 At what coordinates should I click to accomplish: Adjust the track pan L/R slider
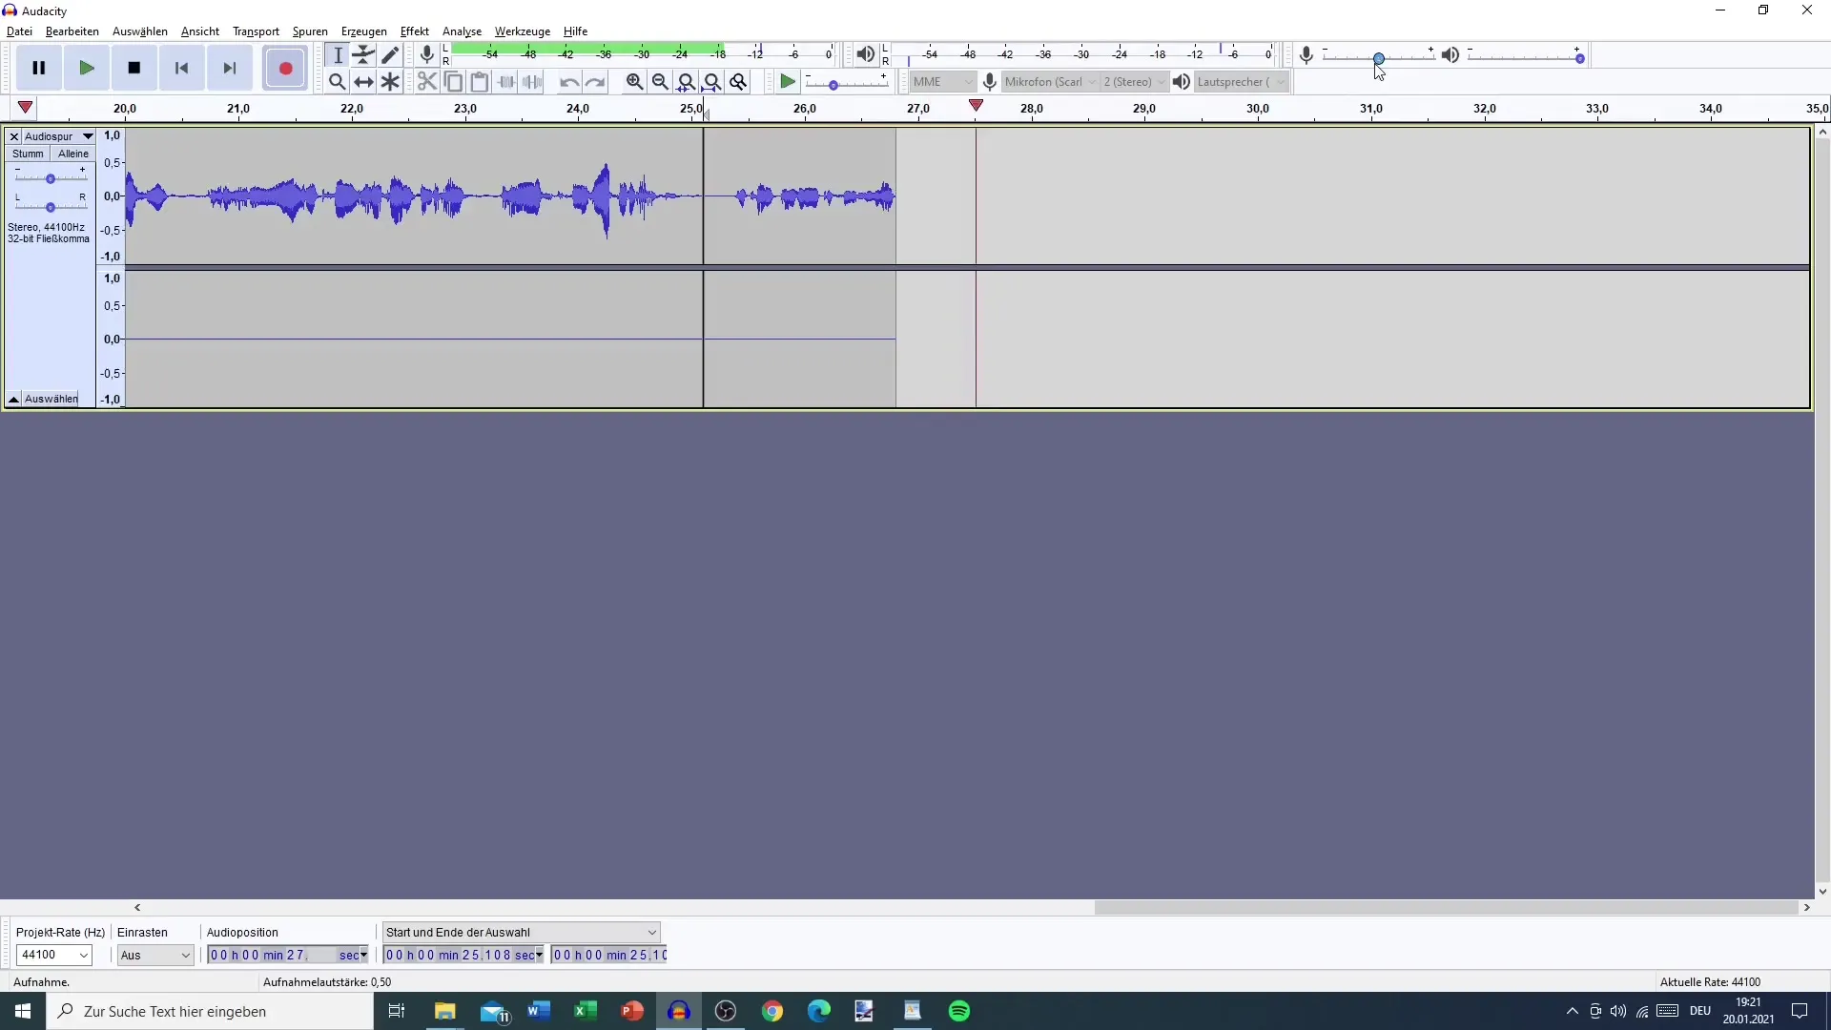(x=51, y=206)
